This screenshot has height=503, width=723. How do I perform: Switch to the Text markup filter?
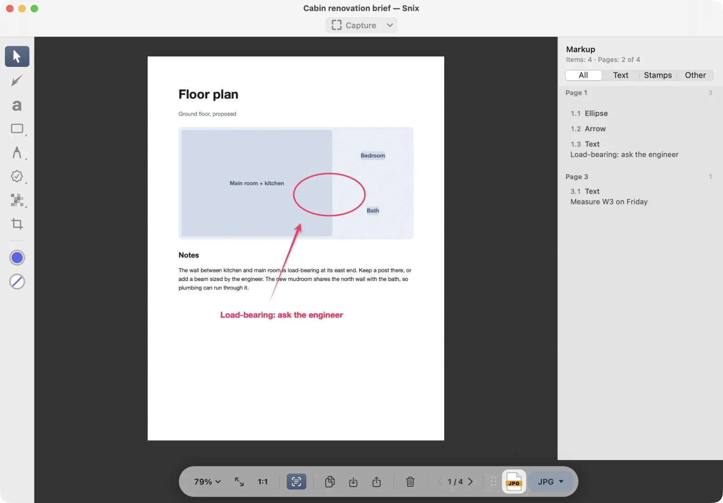click(620, 75)
